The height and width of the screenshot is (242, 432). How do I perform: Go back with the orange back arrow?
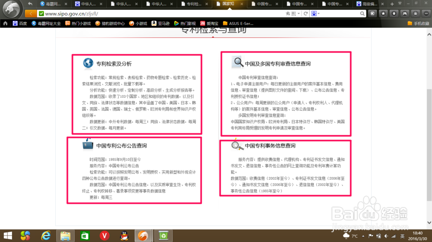(x=31, y=13)
